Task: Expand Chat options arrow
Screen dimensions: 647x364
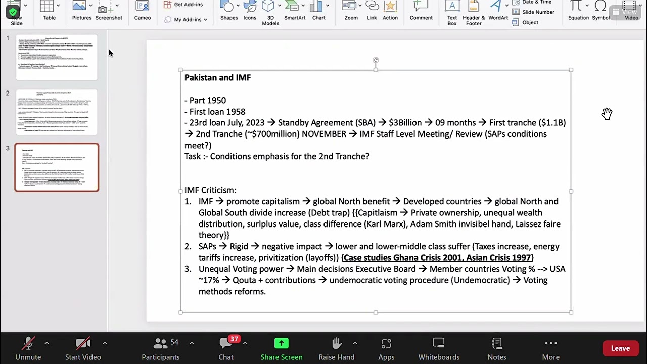Action: [245, 343]
